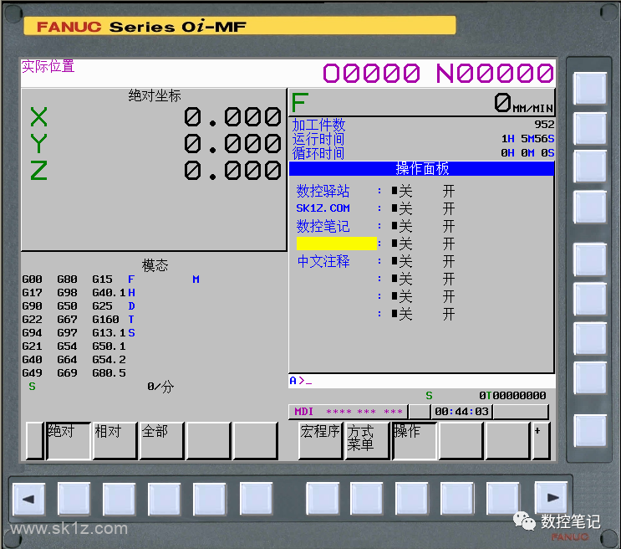Click the G40.1 modal code

tap(109, 293)
